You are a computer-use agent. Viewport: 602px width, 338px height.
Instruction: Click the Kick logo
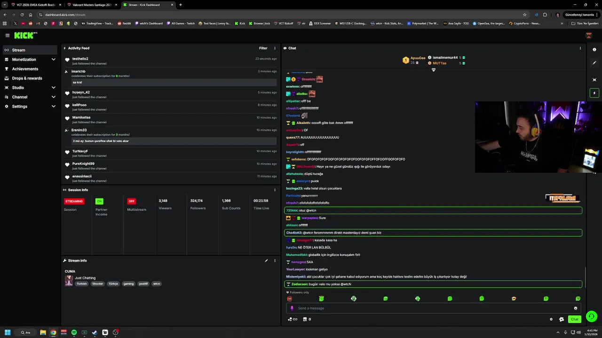25,35
